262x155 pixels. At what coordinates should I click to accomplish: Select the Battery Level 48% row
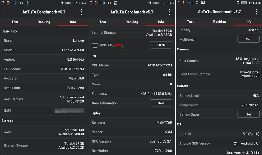pos(219,95)
